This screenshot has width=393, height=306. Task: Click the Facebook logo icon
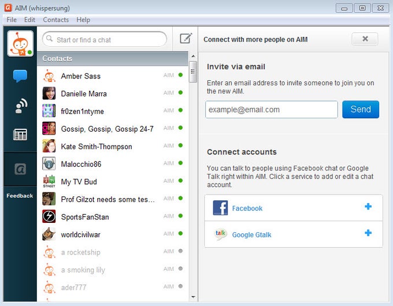pos(220,208)
